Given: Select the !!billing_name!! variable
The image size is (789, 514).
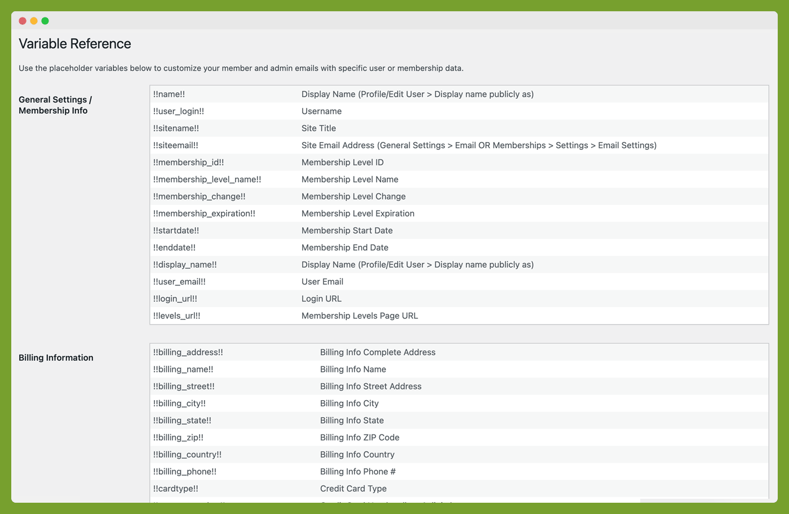Looking at the screenshot, I should (x=183, y=369).
